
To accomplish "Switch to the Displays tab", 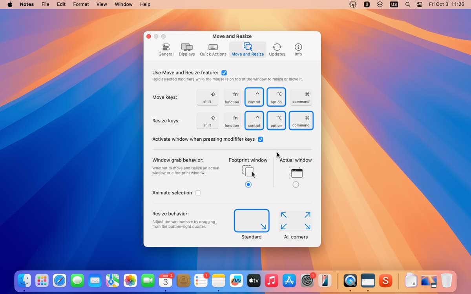I will coord(187,49).
